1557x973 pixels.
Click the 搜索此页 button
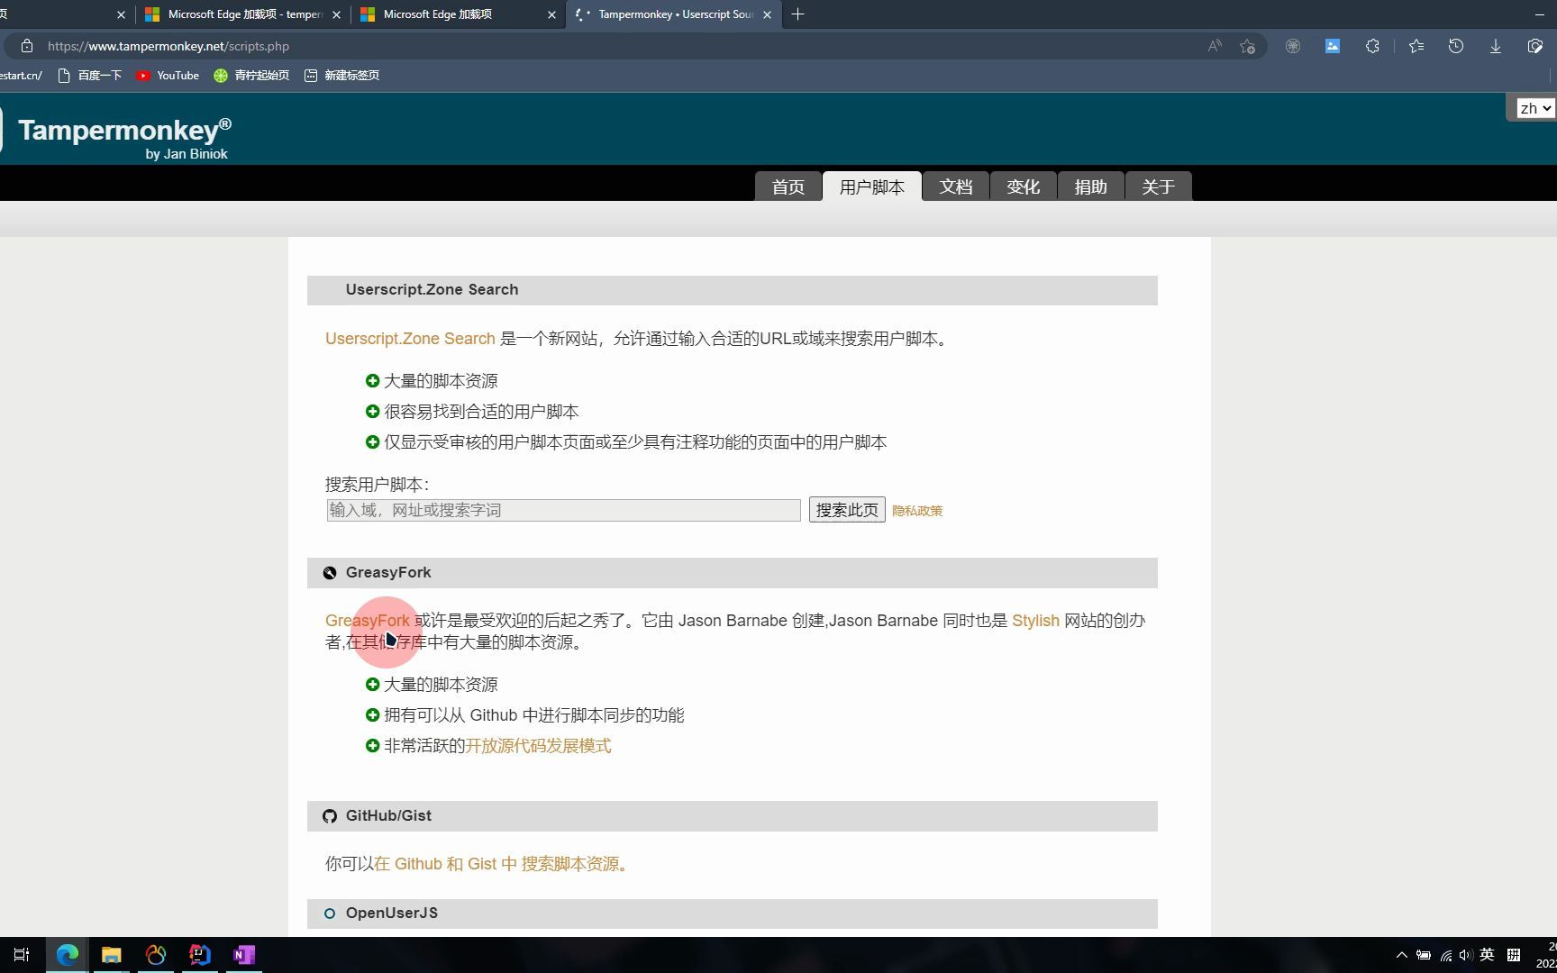pyautogui.click(x=847, y=510)
